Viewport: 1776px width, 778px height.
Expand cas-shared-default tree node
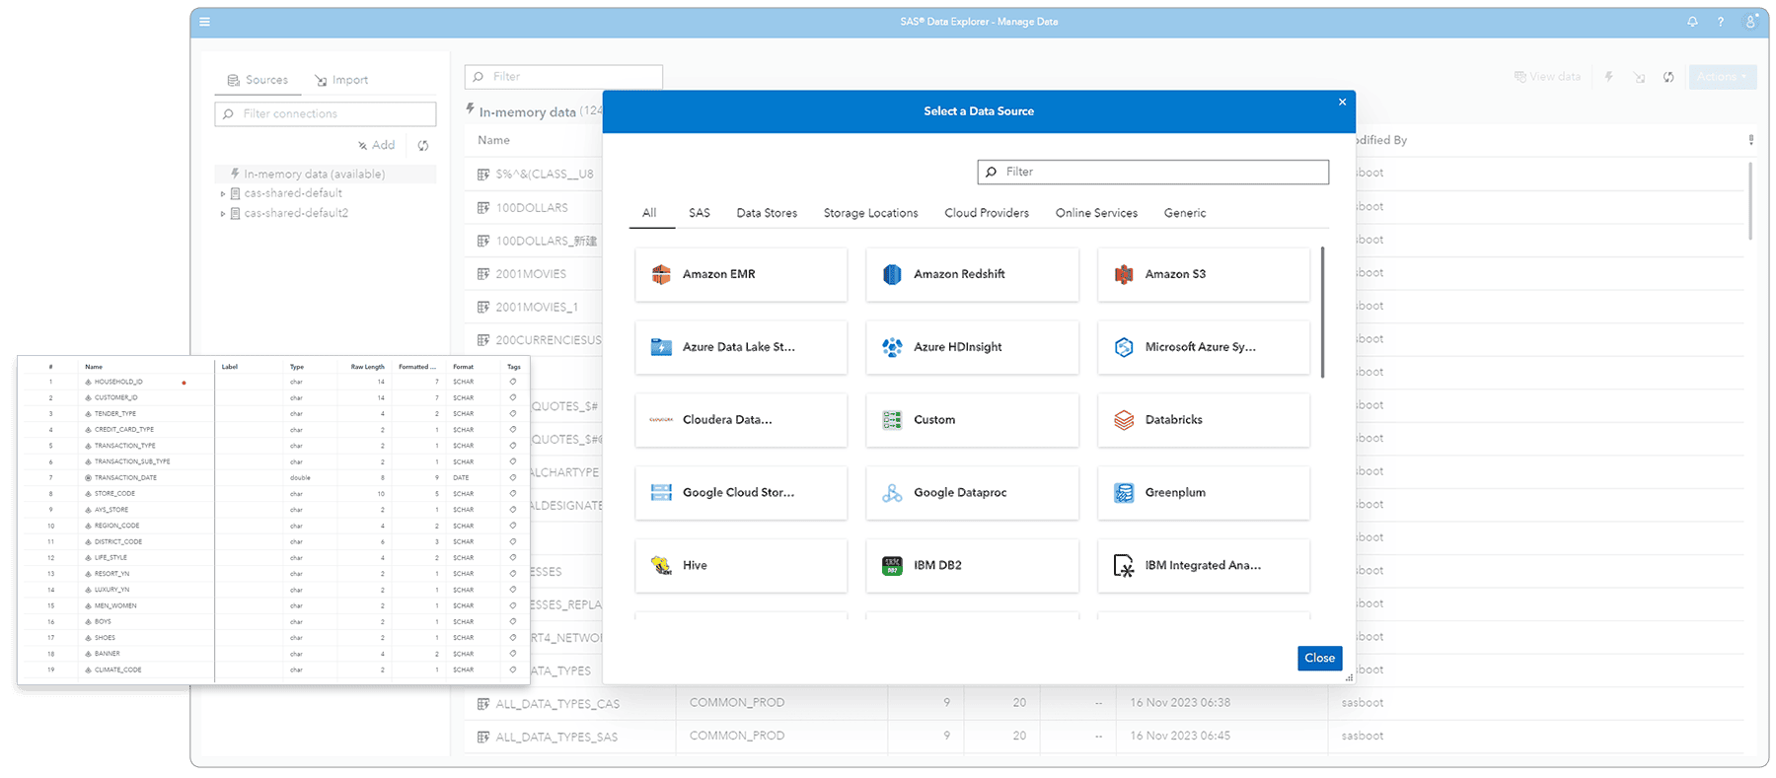[223, 194]
